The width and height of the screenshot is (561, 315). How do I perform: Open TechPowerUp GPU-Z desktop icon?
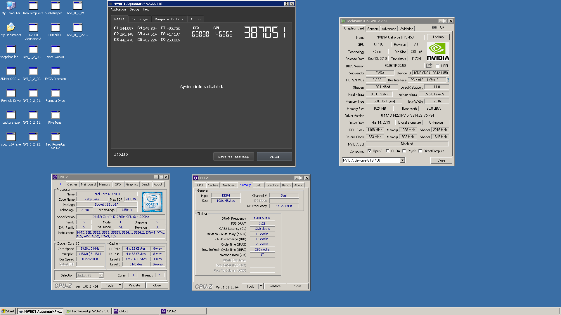[x=55, y=141]
